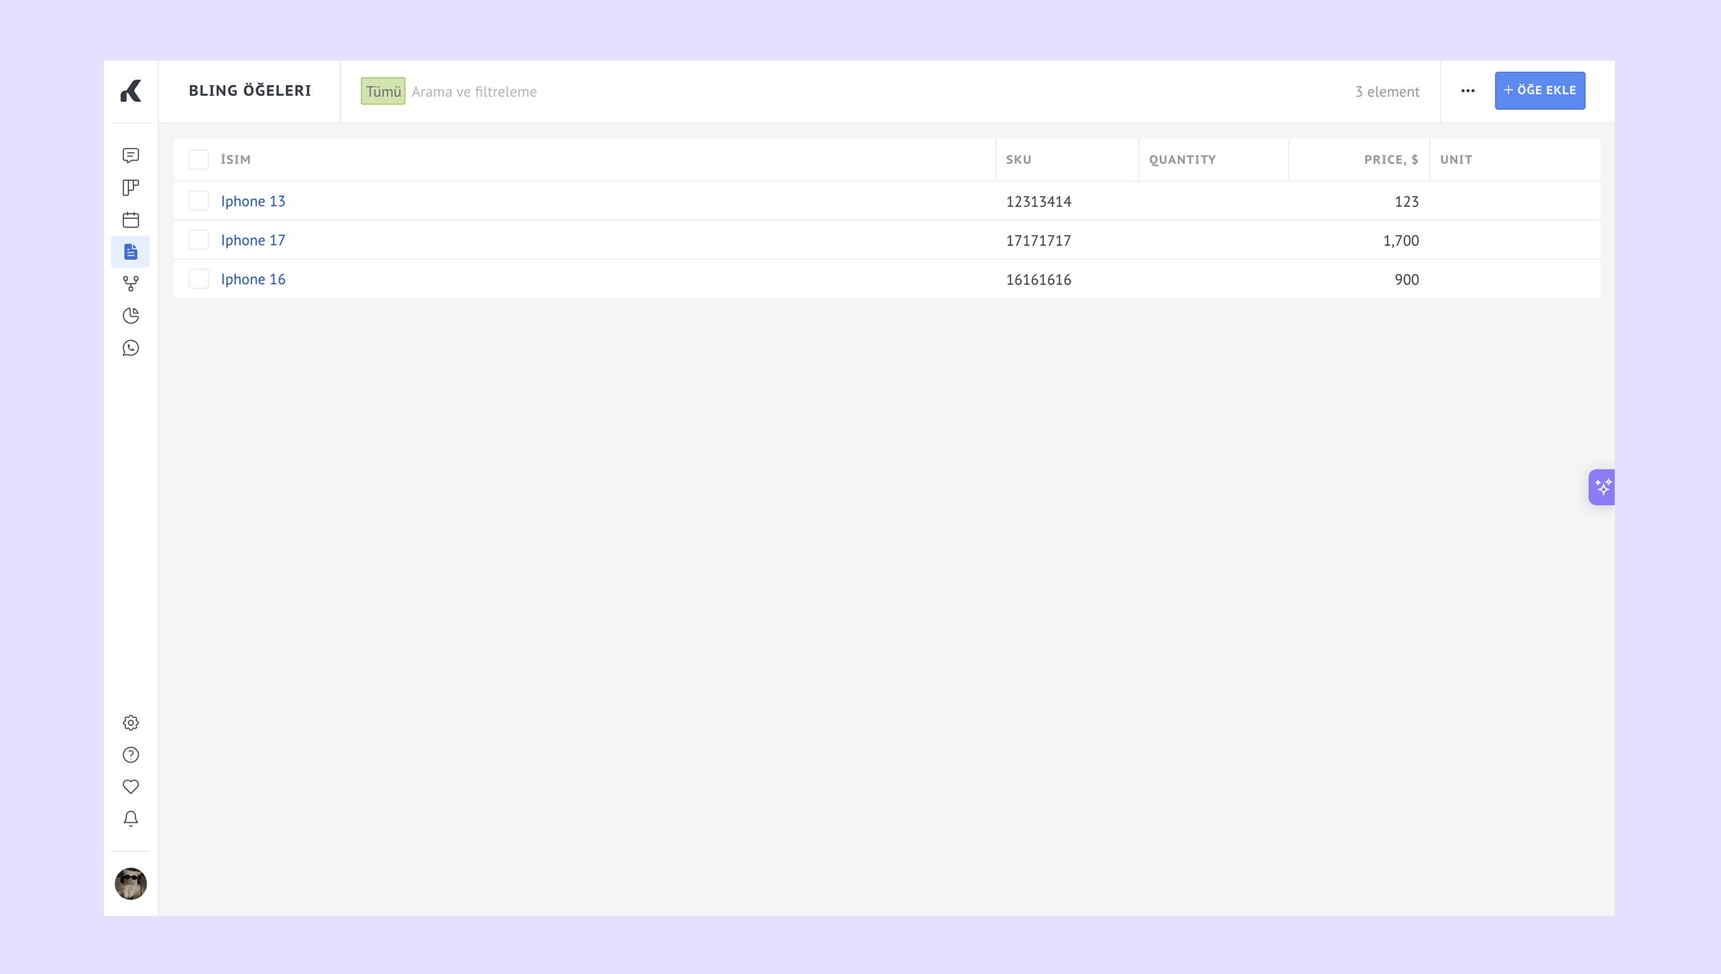Open the notifications bell icon

pos(130,819)
